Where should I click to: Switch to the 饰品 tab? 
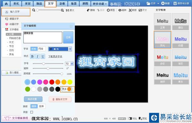(x=39, y=4)
